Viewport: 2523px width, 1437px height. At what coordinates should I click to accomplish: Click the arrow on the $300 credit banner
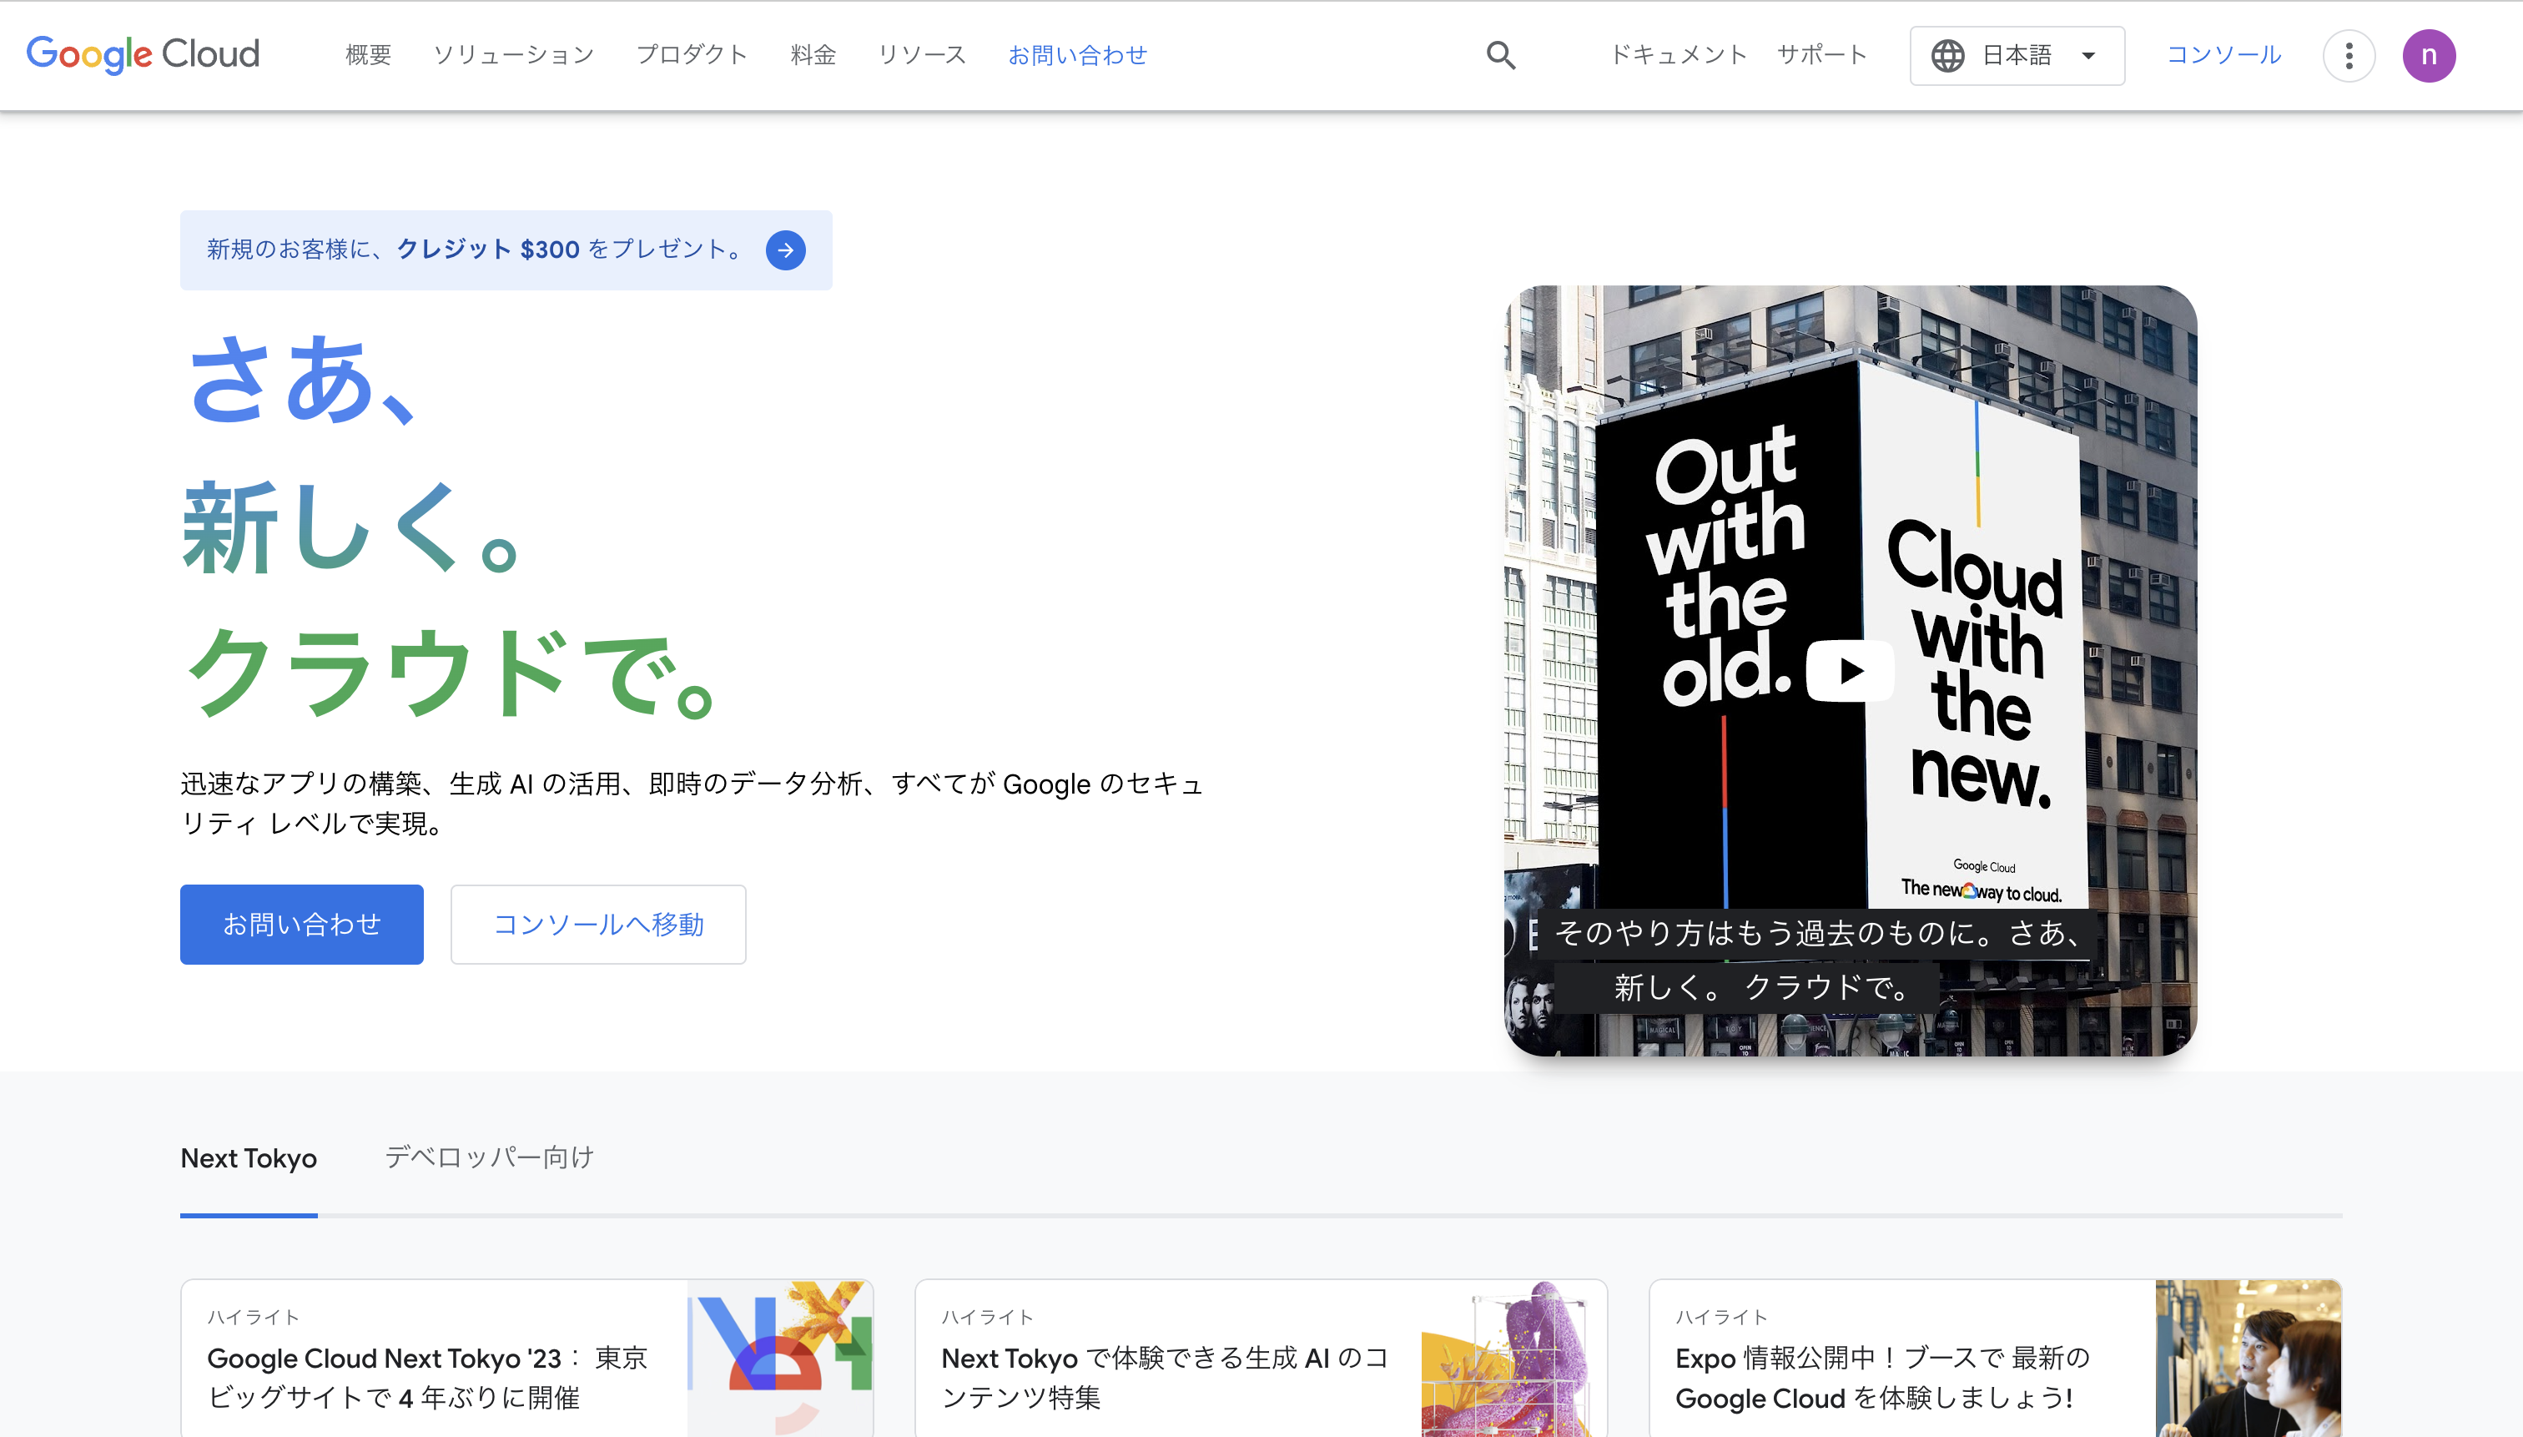click(x=784, y=250)
